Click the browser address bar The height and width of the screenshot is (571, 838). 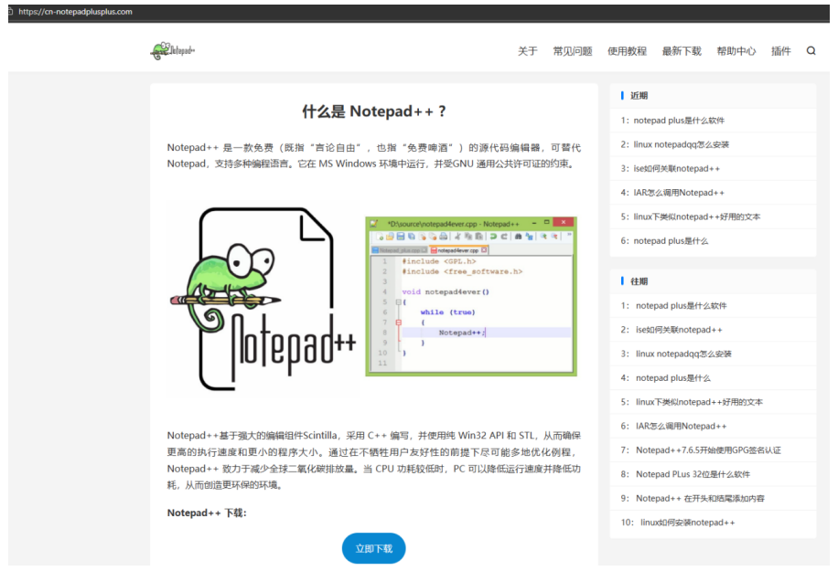point(73,11)
